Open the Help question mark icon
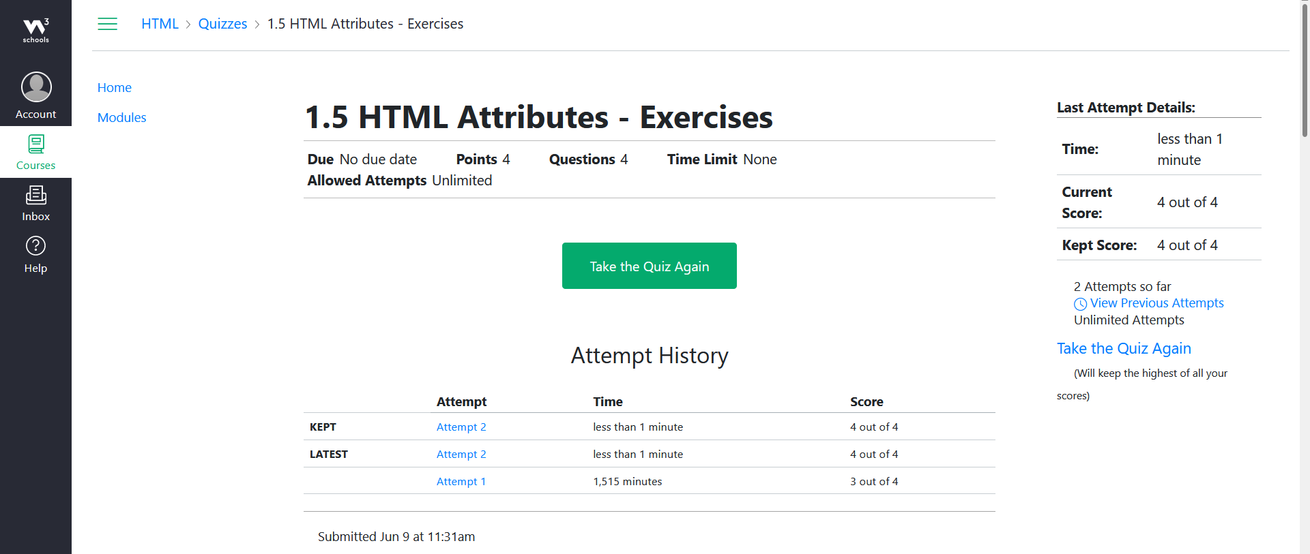The image size is (1310, 554). pos(35,245)
